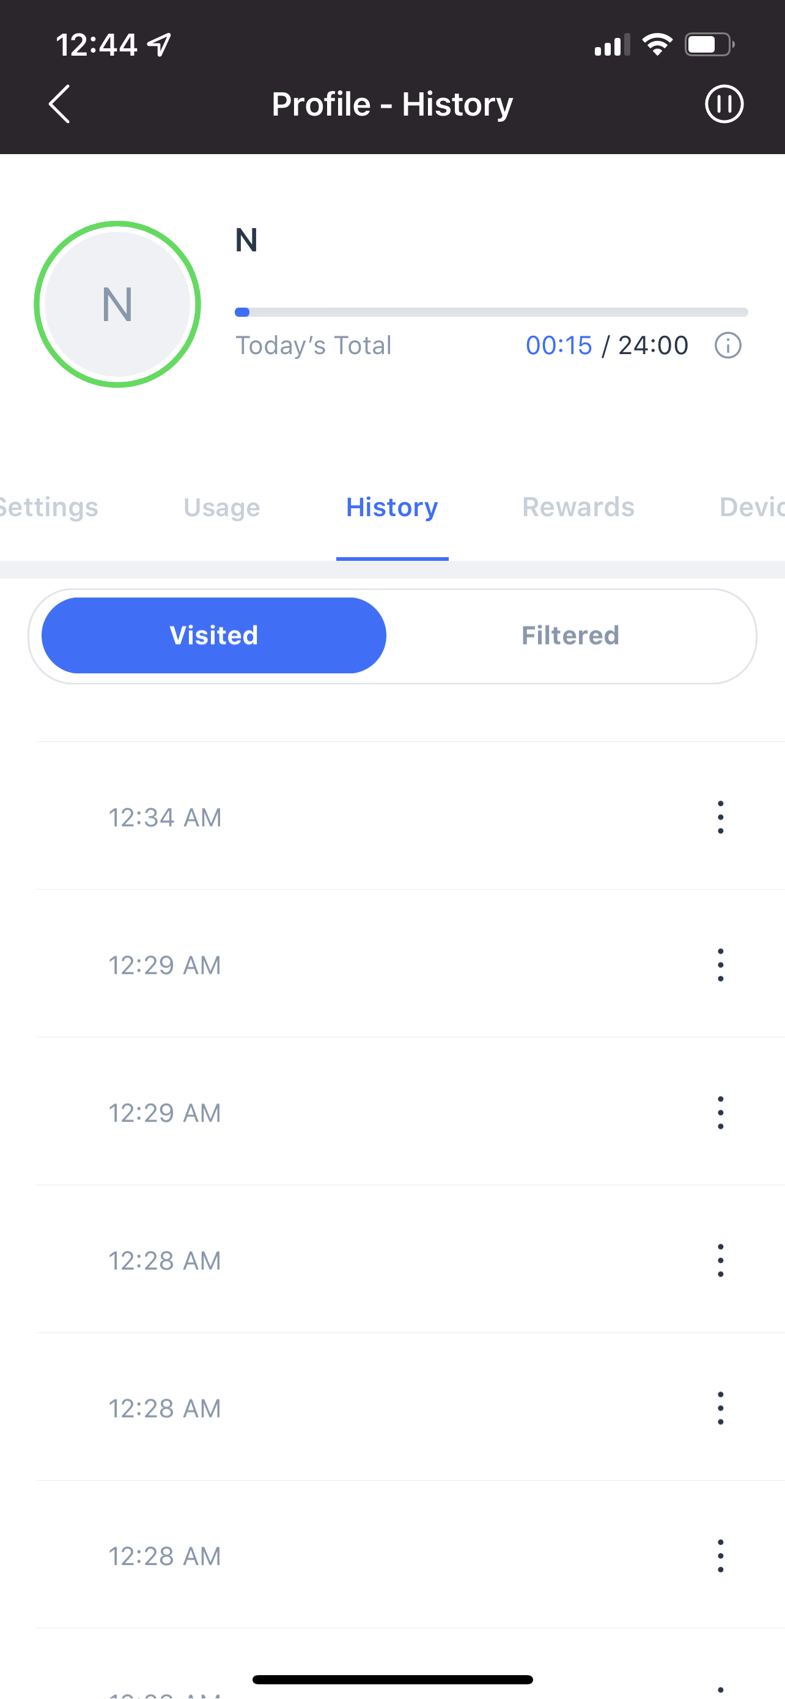The width and height of the screenshot is (785, 1699).
Task: Tap the 00:15 usage time link
Action: (x=559, y=345)
